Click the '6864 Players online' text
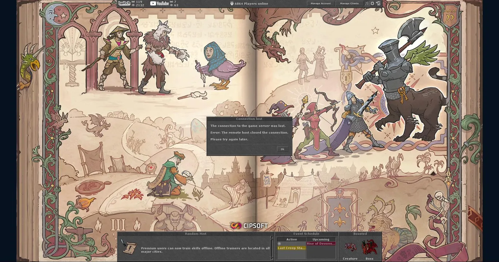This screenshot has width=499, height=262. pos(252,4)
